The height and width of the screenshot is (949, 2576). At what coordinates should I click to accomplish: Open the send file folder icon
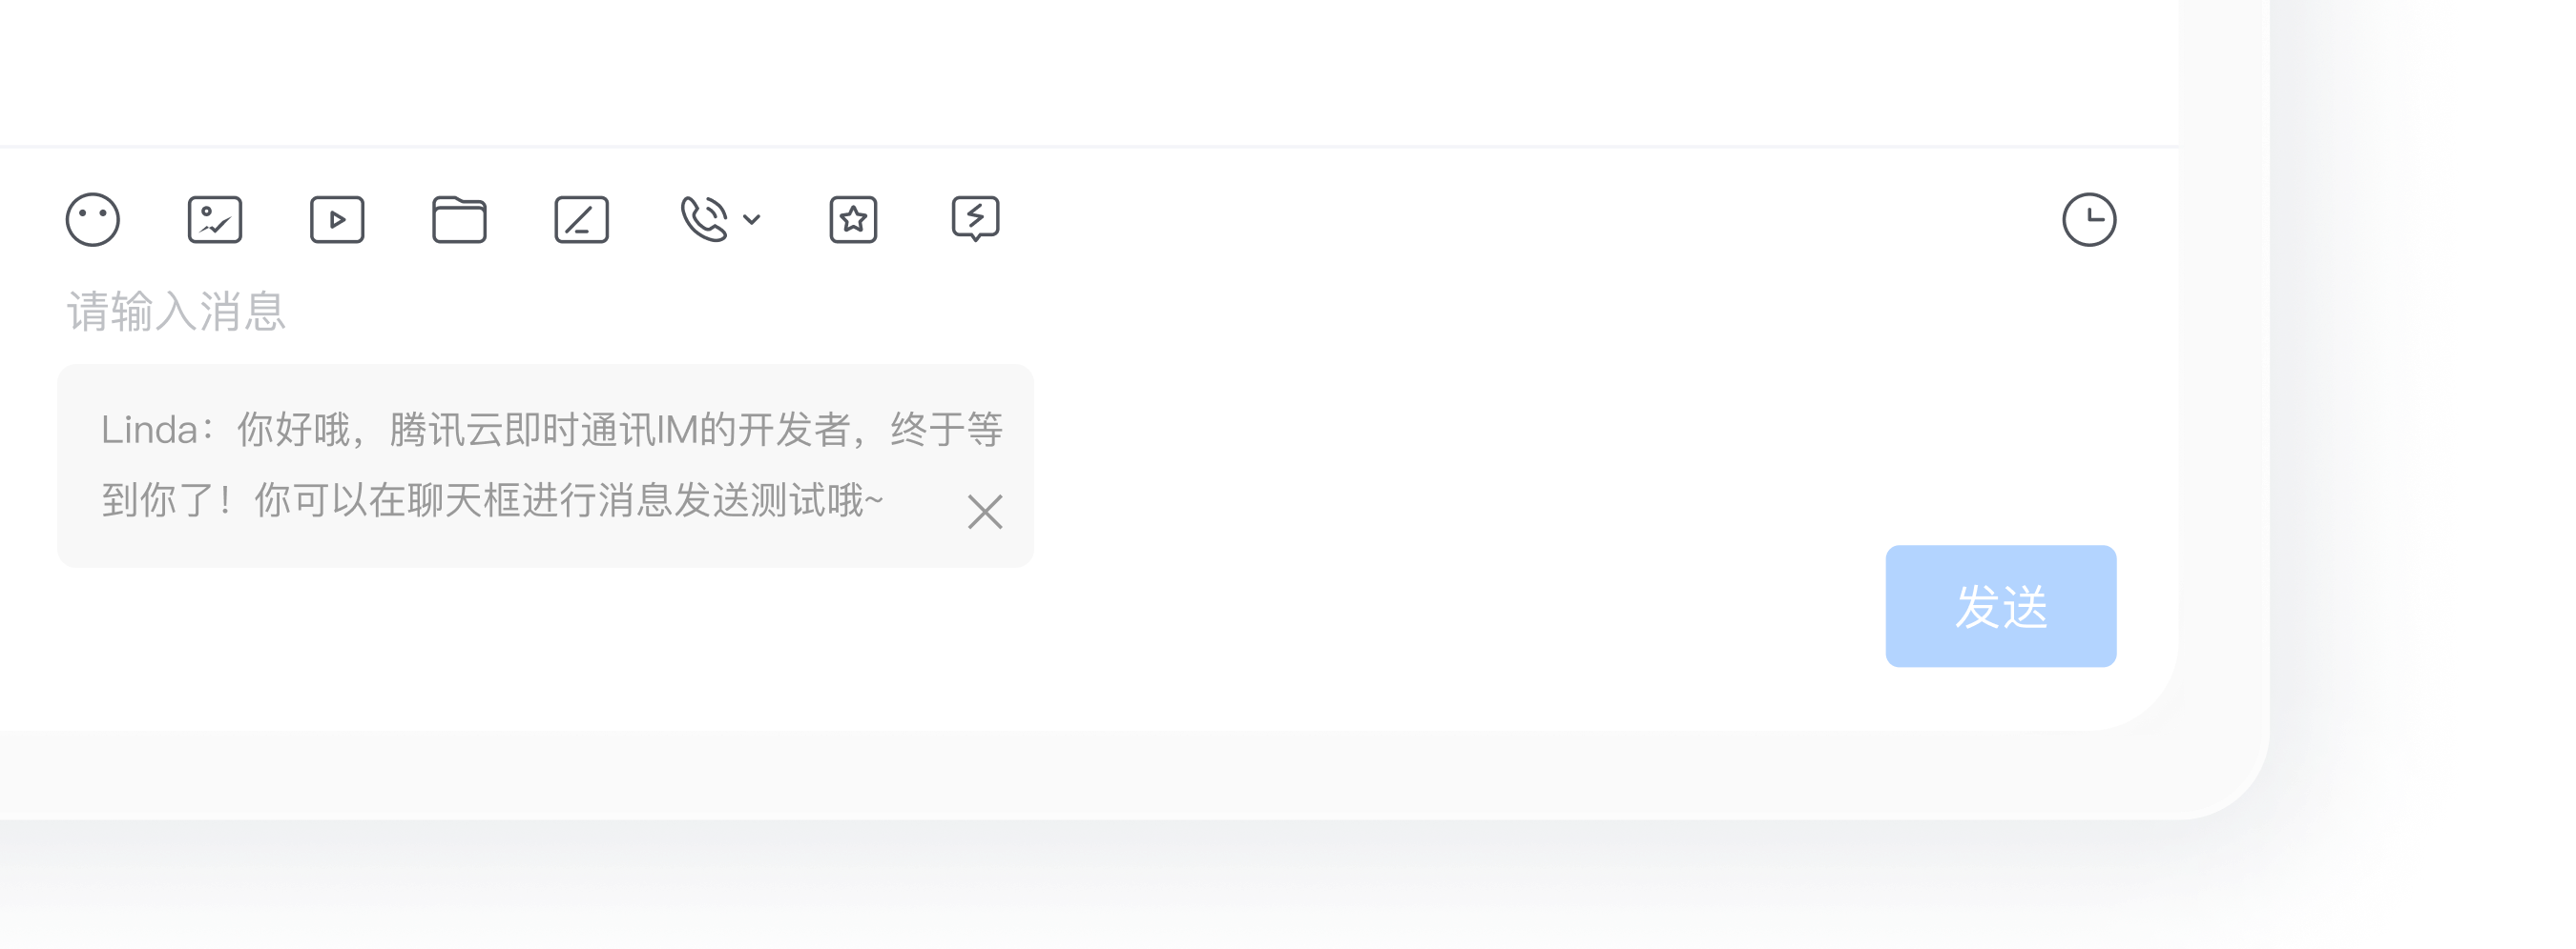click(459, 220)
